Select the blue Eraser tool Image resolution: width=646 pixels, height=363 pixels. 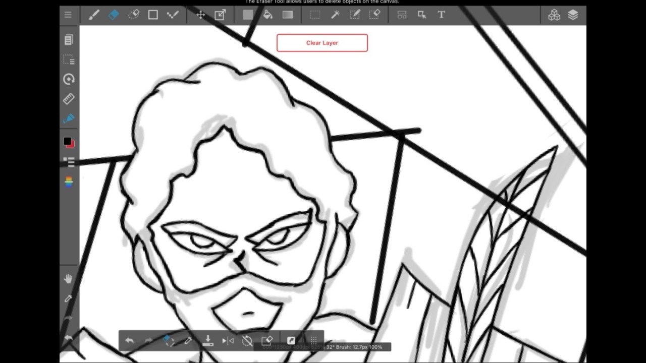(114, 15)
